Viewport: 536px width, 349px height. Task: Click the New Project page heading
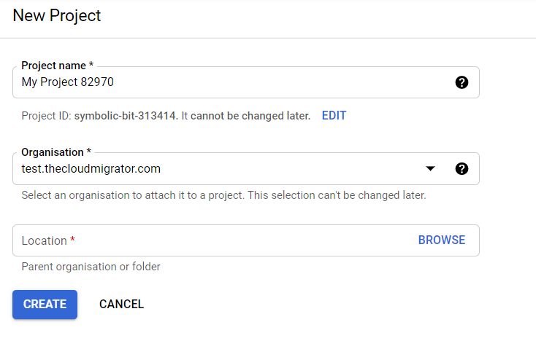point(57,16)
